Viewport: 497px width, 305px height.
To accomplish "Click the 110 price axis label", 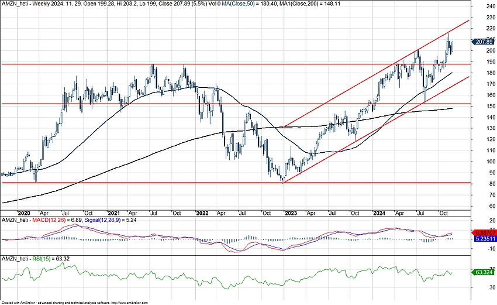I will [x=491, y=150].
